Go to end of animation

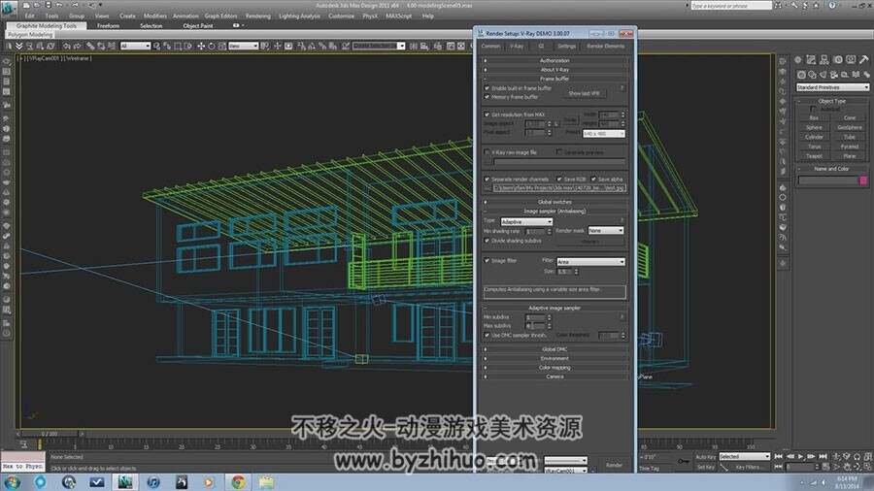point(823,456)
